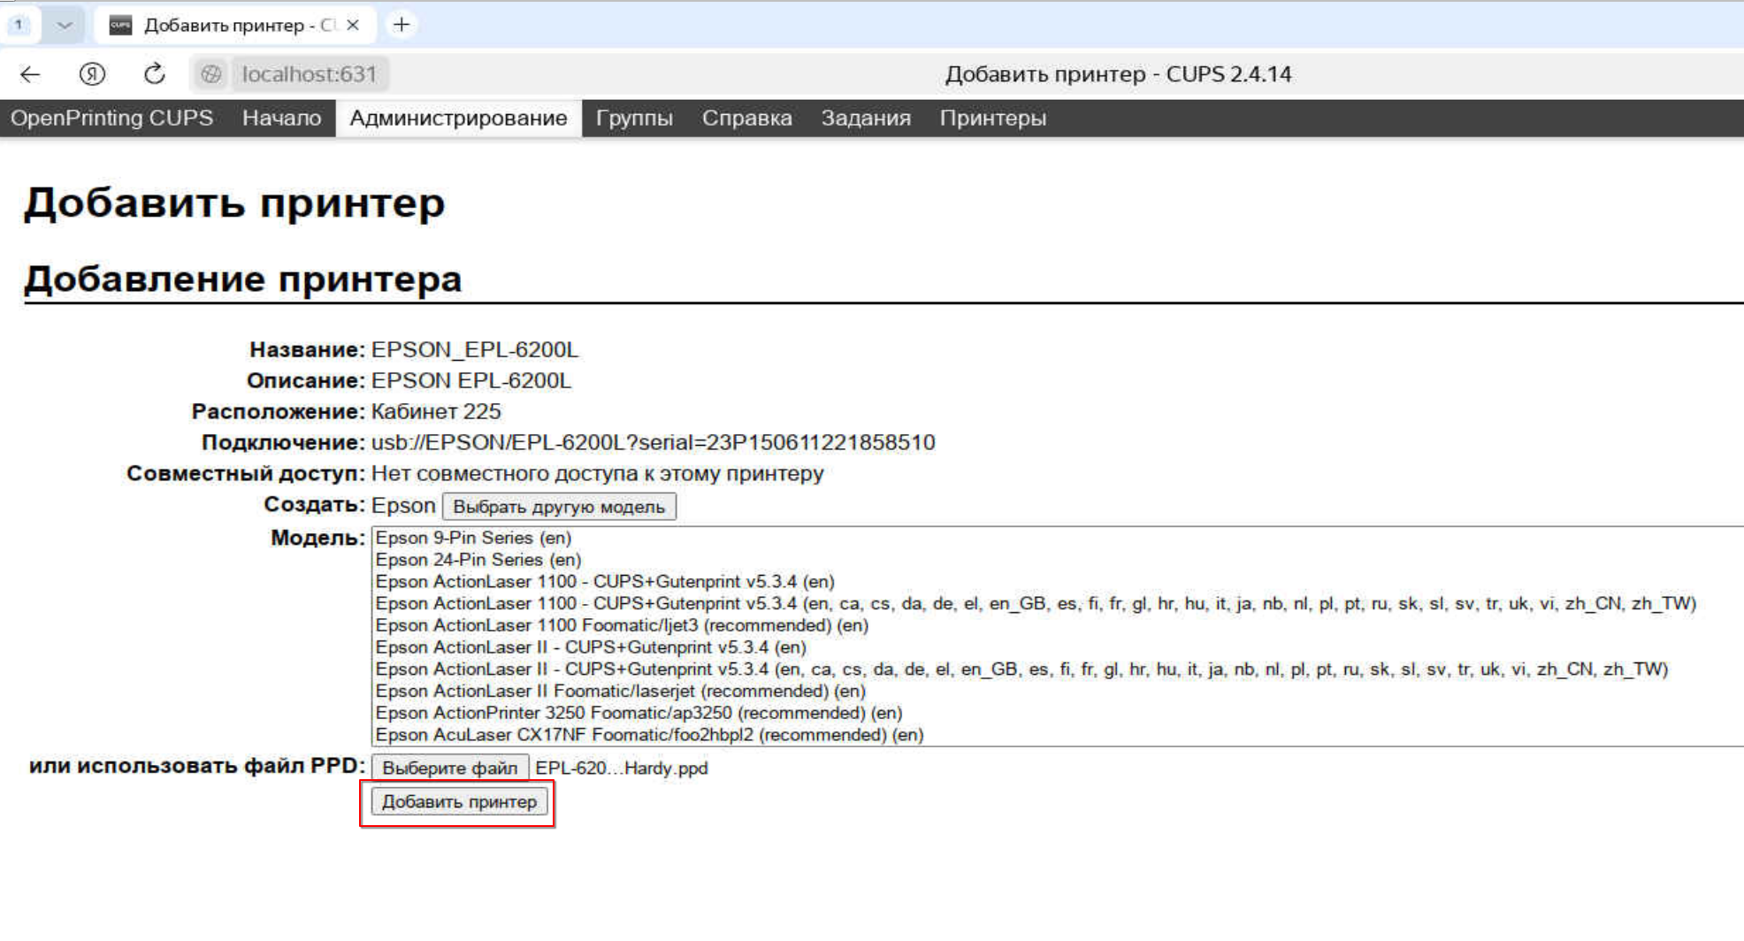Screen dimensions: 1744x941
Task: Click the Справка menu item
Action: tap(746, 119)
